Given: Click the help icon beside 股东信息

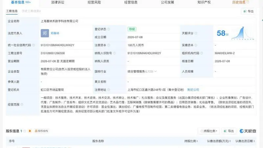Looking at the screenshot, I should pyautogui.click(x=25, y=131).
